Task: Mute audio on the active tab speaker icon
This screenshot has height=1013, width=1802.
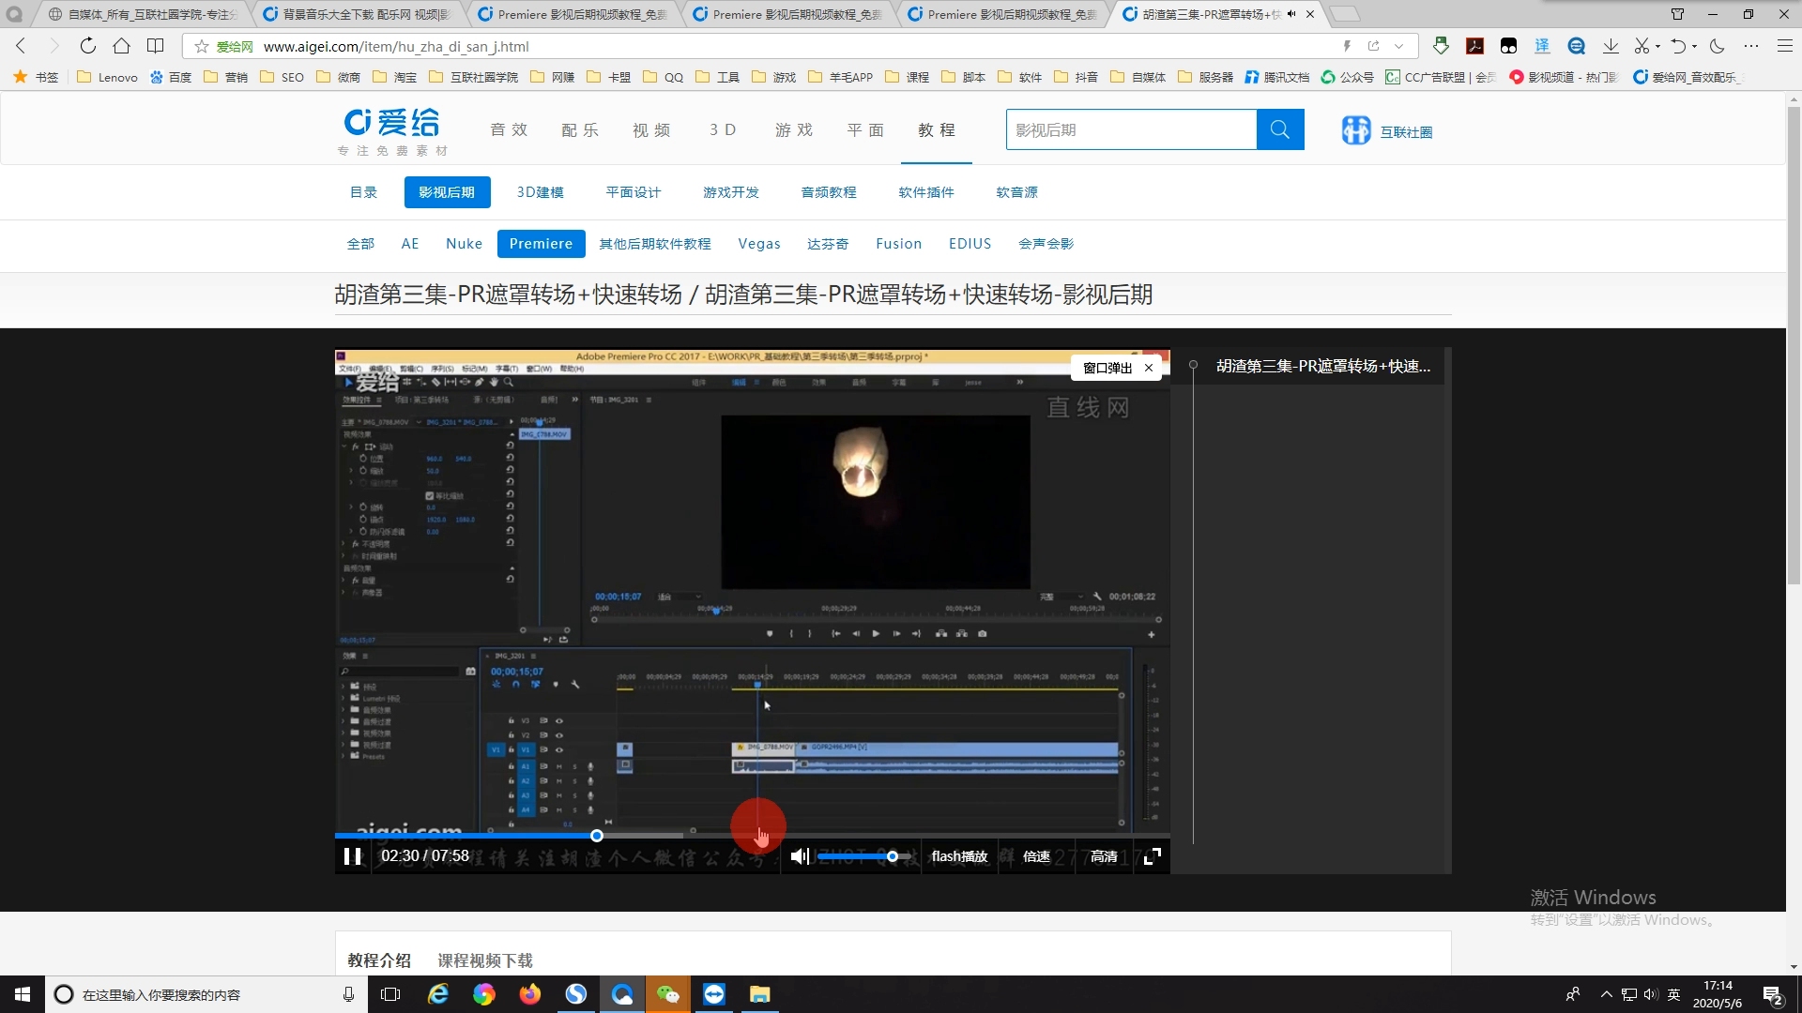Action: coord(1291,14)
